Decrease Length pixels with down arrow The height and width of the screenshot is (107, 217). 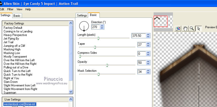148,37
